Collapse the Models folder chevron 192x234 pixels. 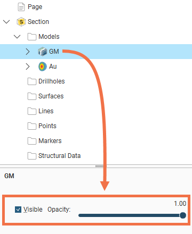coord(17,37)
